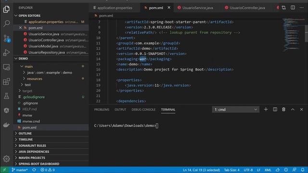Open the terminal selector dropdown 1: cmd
This screenshot has height=173, width=308.
[235, 110]
